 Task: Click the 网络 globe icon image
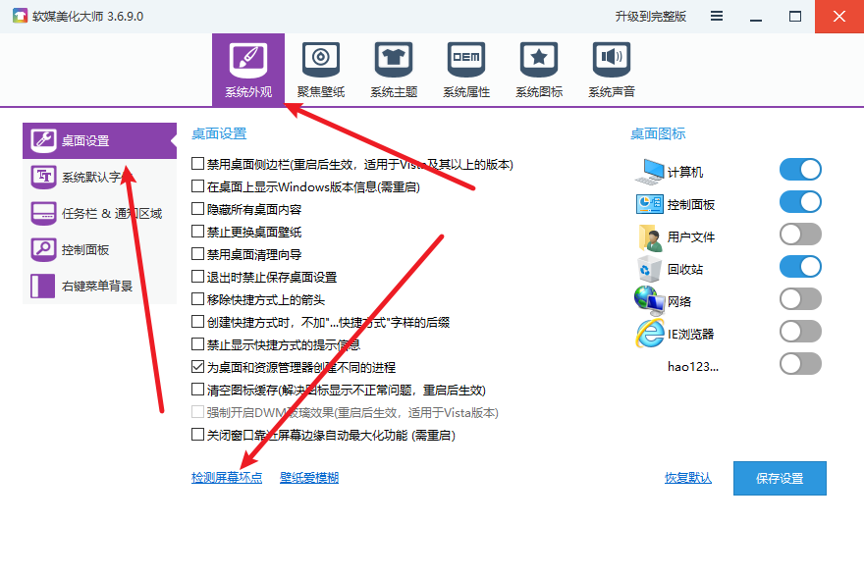[649, 300]
